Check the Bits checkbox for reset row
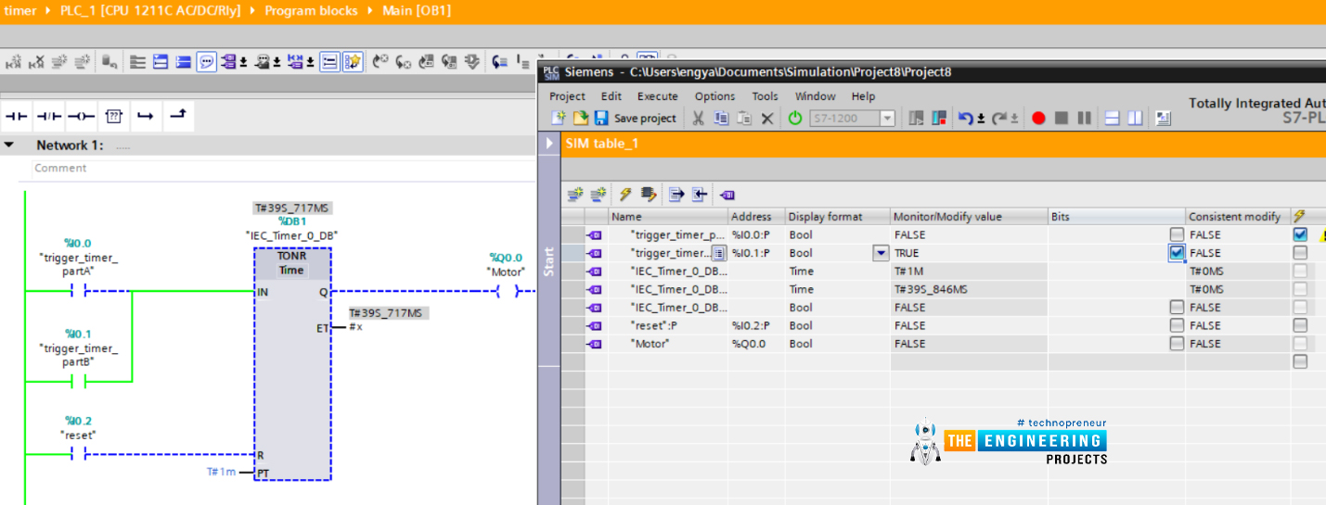Screen dimensions: 1326x505 pyautogui.click(x=1177, y=326)
